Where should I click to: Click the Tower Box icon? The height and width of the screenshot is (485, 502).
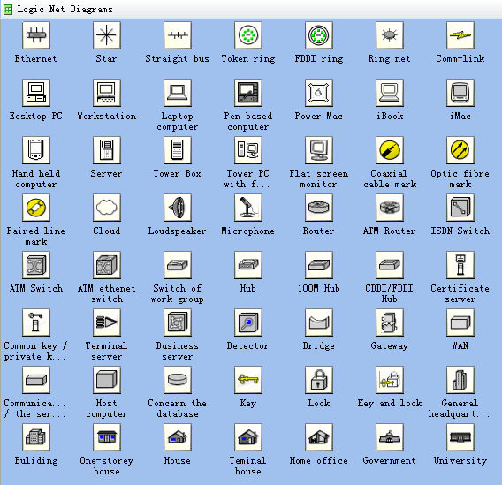point(178,150)
